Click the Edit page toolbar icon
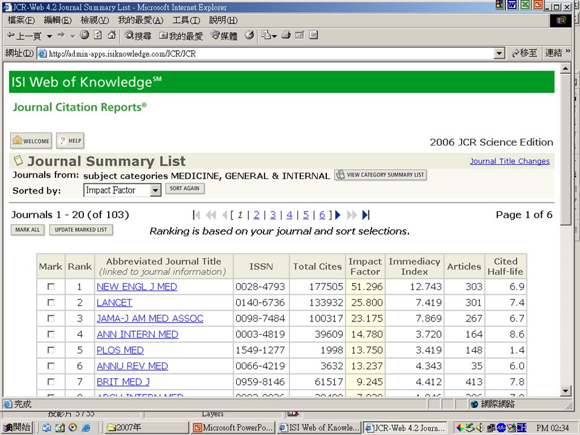The image size is (580, 435). 299,35
